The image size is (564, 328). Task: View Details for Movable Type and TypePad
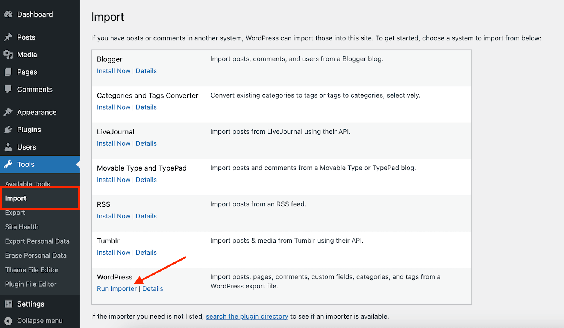tap(146, 180)
